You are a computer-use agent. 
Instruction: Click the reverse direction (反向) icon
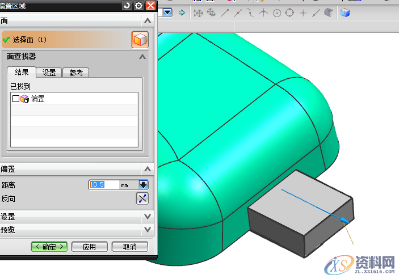142,198
